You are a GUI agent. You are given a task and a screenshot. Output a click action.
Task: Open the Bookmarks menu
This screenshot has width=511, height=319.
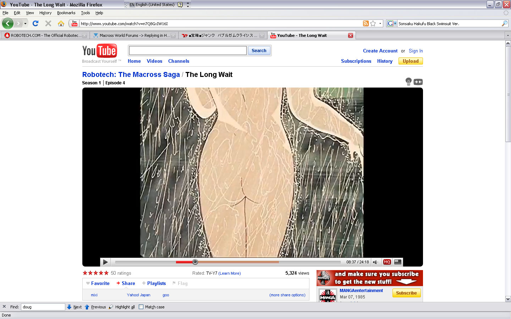(66, 13)
